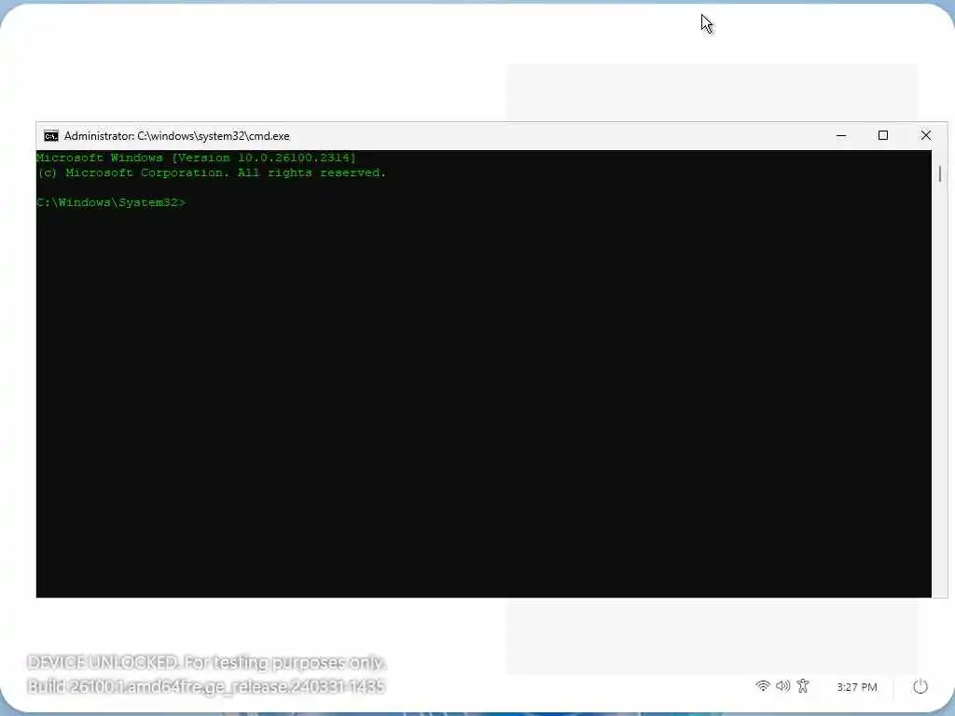
Task: Click the command prompt scrollbar thumb
Action: pyautogui.click(x=940, y=174)
